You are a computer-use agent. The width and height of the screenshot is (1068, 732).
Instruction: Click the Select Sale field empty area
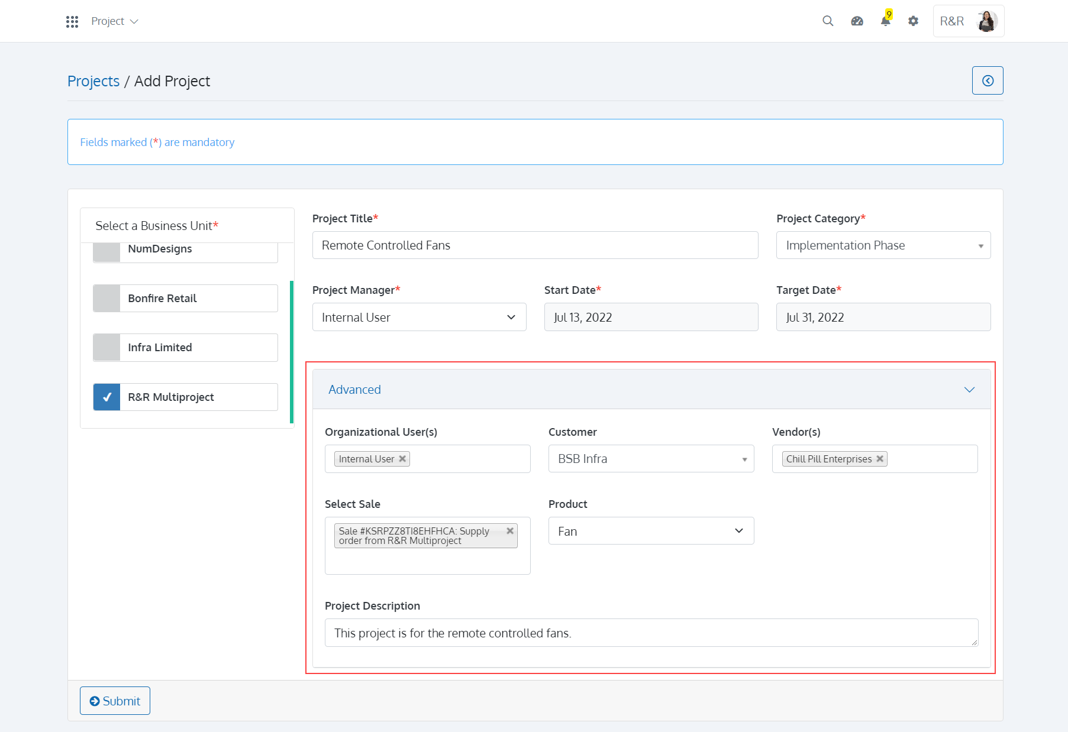tap(427, 562)
